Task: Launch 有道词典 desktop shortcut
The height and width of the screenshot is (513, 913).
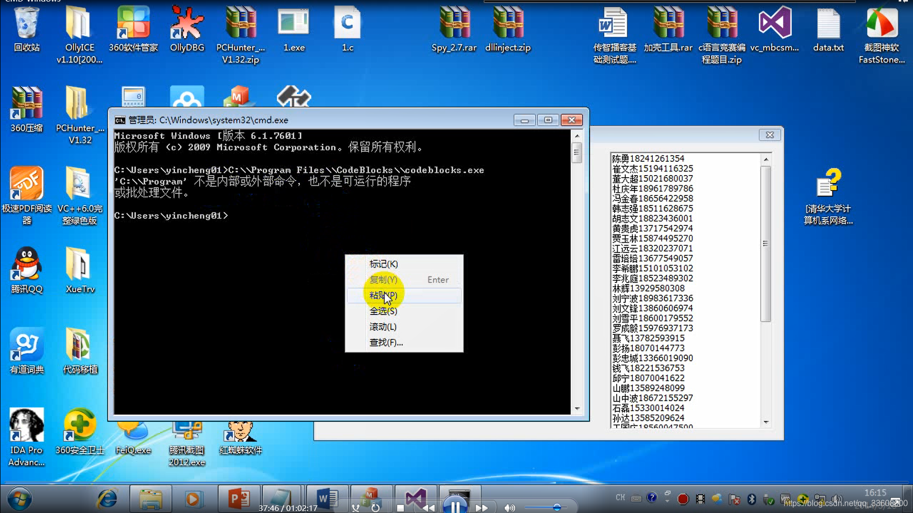Action: 26,351
